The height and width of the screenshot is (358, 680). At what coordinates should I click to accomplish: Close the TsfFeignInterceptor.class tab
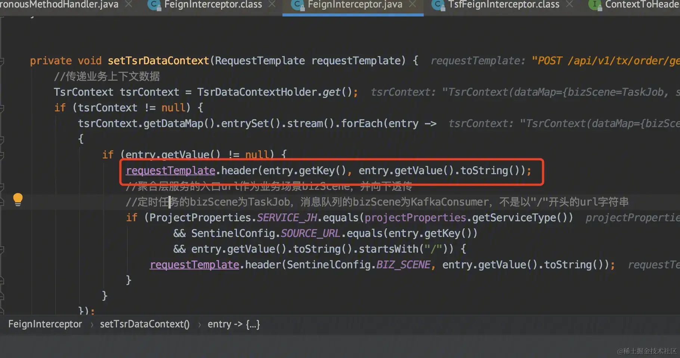point(570,4)
